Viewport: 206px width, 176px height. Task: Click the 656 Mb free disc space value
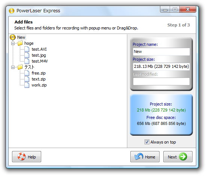point(161,123)
